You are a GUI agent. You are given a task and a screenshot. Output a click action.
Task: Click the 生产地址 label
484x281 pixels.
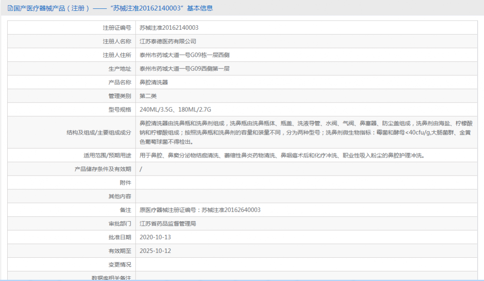point(120,69)
